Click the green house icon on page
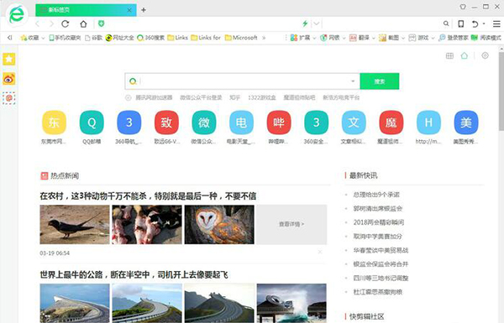This screenshot has height=323, width=504. (x=465, y=56)
